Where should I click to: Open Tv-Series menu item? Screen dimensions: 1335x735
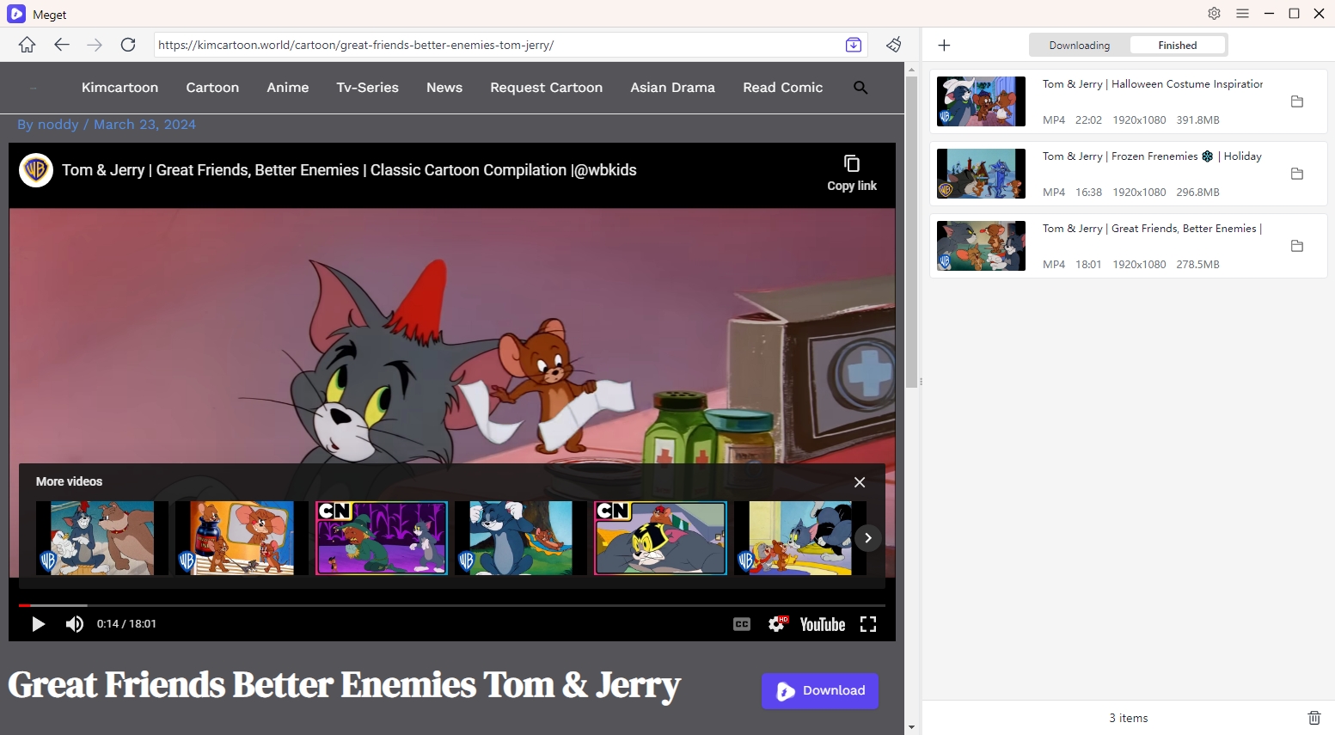coord(368,88)
